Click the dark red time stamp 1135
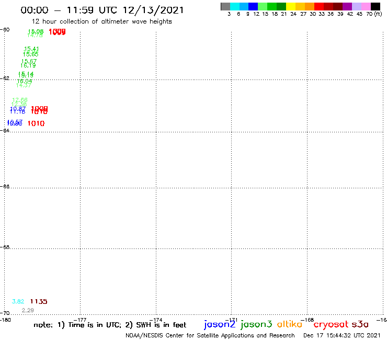The height and width of the screenshot is (340, 387). pyautogui.click(x=39, y=301)
